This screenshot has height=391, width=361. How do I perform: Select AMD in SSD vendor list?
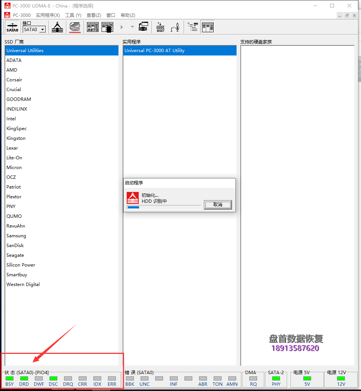tap(61, 70)
